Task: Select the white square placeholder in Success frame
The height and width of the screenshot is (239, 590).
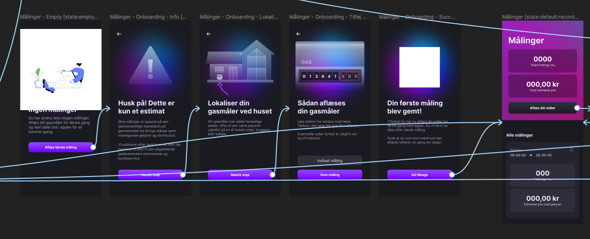Action: 419,67
